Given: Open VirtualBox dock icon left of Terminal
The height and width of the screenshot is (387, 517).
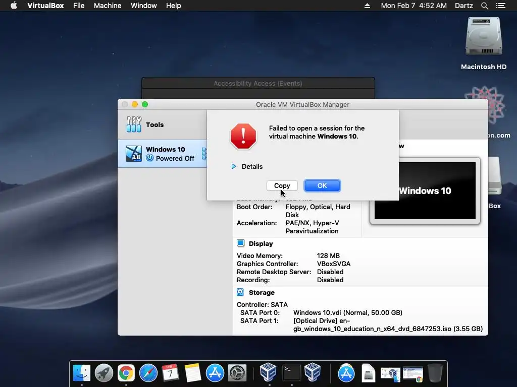Looking at the screenshot, I should coord(268,372).
